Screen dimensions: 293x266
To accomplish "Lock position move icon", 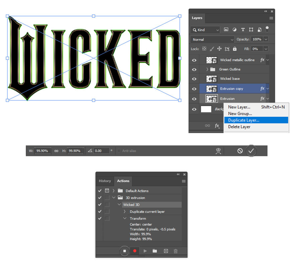I will [x=219, y=49].
